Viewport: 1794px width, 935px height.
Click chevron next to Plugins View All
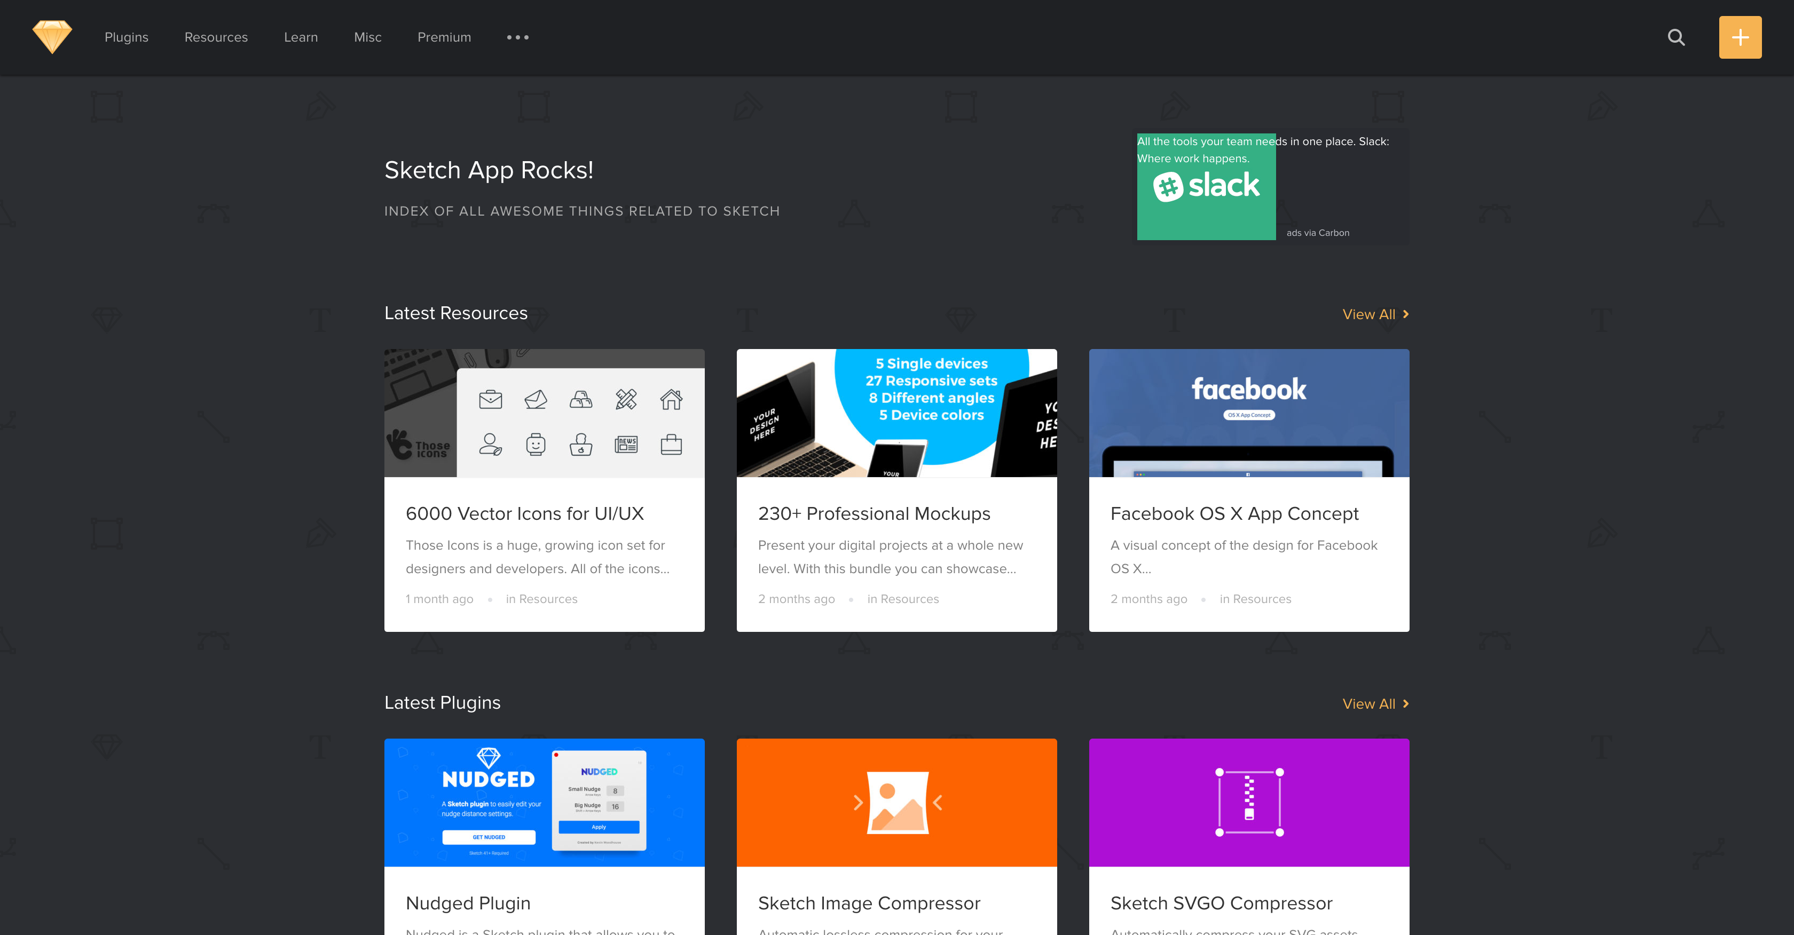[x=1405, y=704]
